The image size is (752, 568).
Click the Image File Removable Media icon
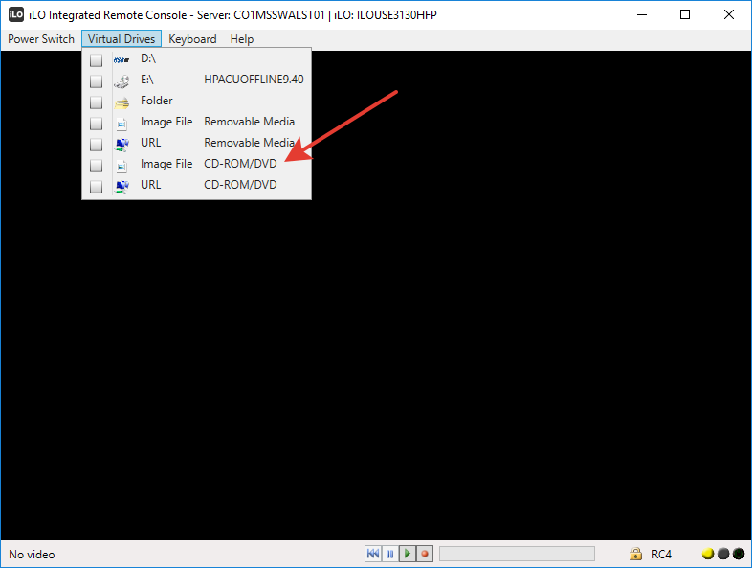122,125
